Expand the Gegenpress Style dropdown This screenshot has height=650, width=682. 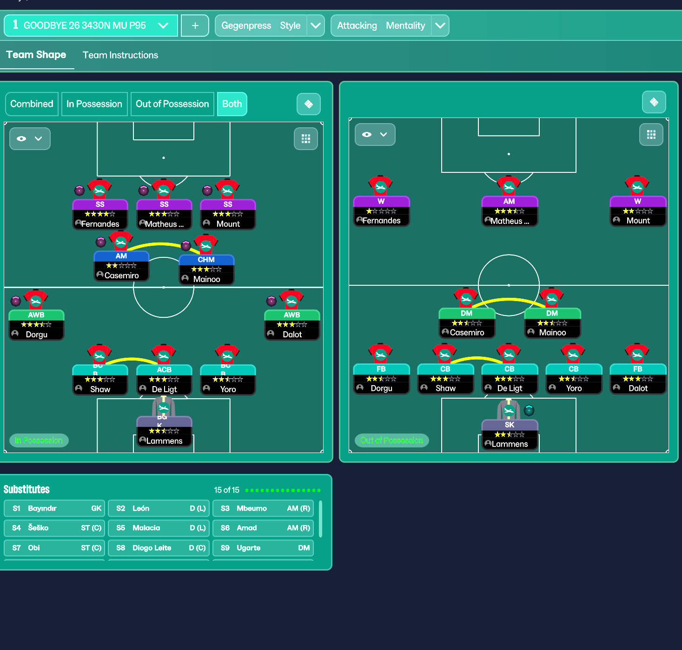pos(316,26)
